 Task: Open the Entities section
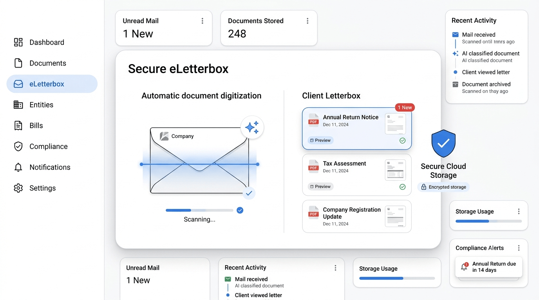(x=52, y=105)
